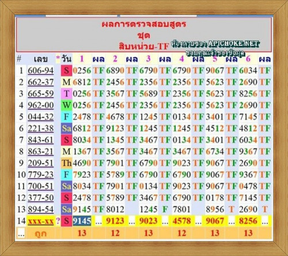Click the yellow 8256 prediction cell
The width and height of the screenshot is (288, 256).
tap(248, 221)
